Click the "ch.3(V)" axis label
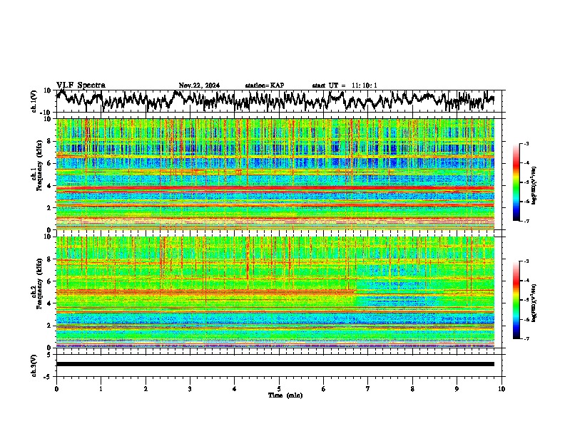565x436 pixels. pos(34,366)
